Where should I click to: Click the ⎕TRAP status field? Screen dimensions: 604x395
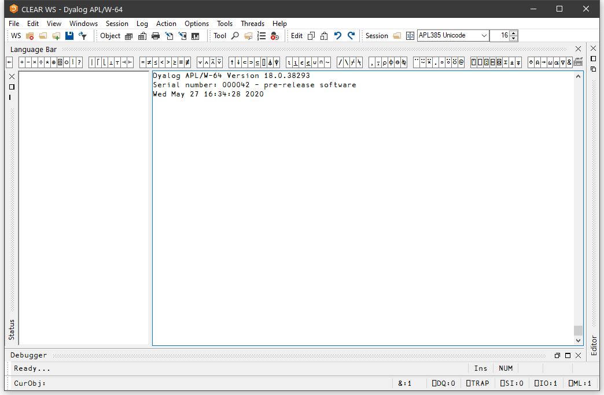point(477,383)
